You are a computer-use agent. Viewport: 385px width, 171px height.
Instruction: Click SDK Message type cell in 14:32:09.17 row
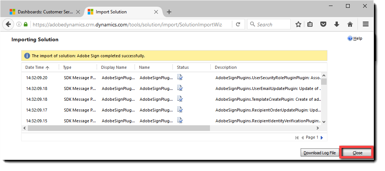point(80,110)
